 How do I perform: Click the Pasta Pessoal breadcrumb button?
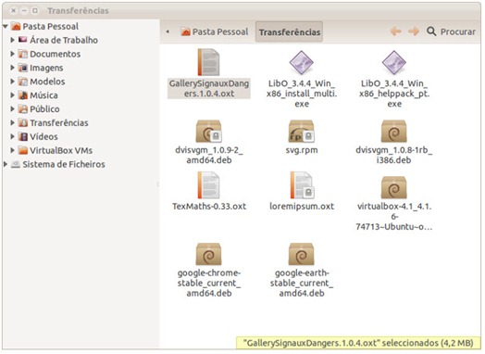click(x=215, y=32)
